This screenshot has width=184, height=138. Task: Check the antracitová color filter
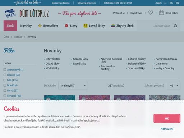5,70
